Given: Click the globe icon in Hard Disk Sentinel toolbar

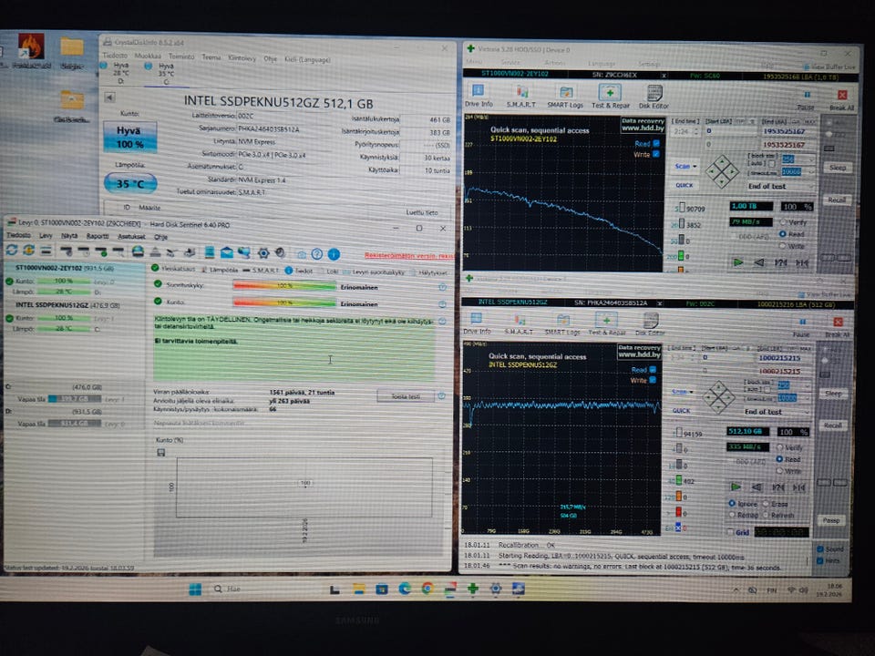Looking at the screenshot, I should pyautogui.click(x=138, y=252).
